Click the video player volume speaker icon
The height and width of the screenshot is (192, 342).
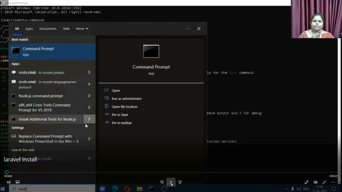click(9, 182)
